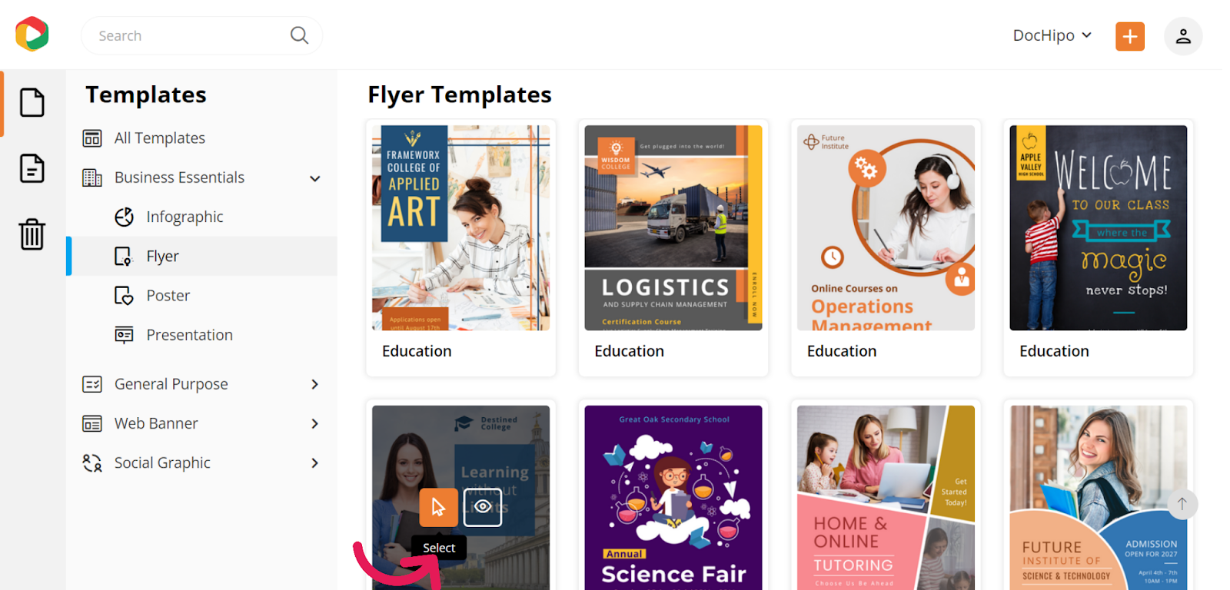Open the DocHipo account dropdown
This screenshot has width=1230, height=590.
click(x=1052, y=35)
